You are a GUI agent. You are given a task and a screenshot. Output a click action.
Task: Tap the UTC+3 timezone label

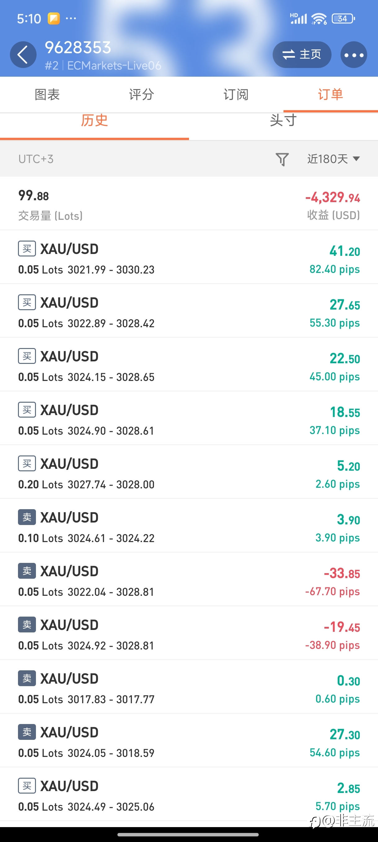pos(36,159)
